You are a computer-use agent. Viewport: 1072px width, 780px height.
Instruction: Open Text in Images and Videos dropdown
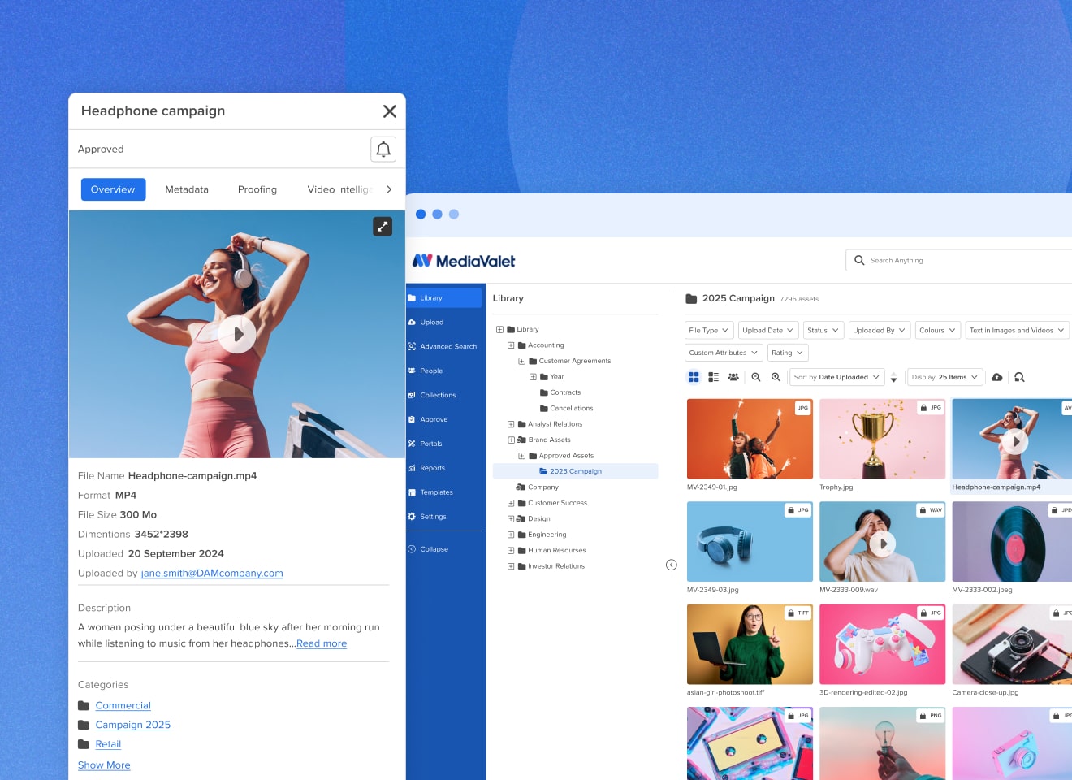click(1018, 331)
